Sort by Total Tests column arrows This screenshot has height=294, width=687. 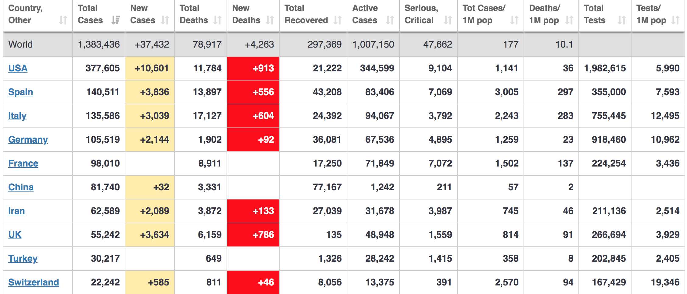click(x=622, y=20)
